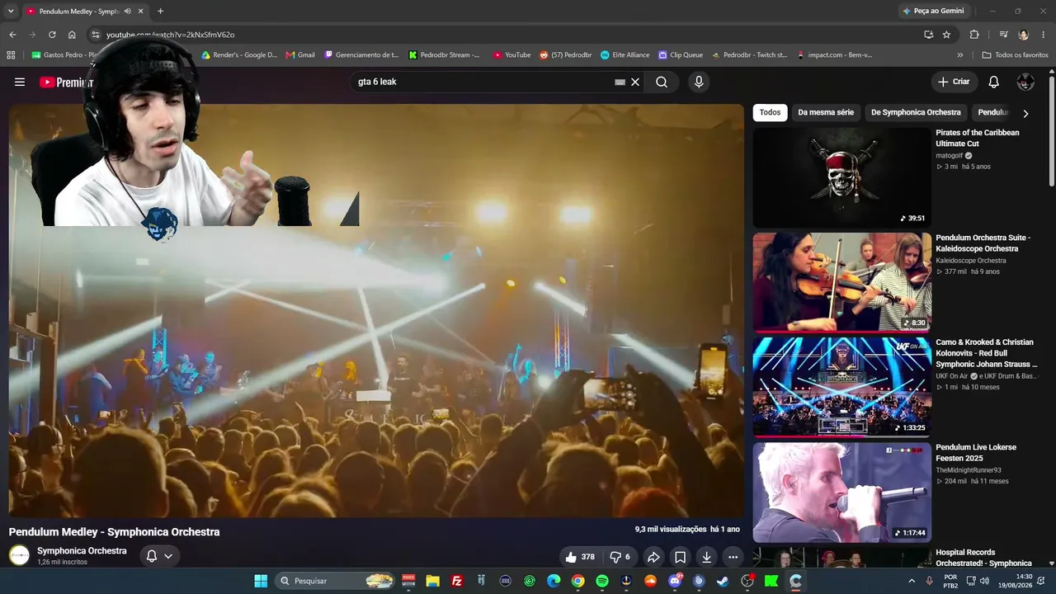Open the Elite Alliance bookmark
1056x594 pixels.
pos(625,55)
